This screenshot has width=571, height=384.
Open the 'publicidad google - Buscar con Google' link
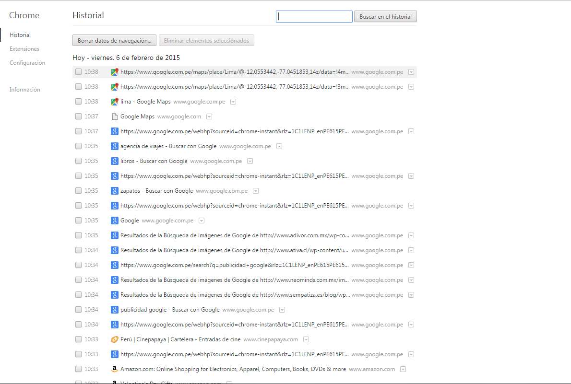[170, 310]
